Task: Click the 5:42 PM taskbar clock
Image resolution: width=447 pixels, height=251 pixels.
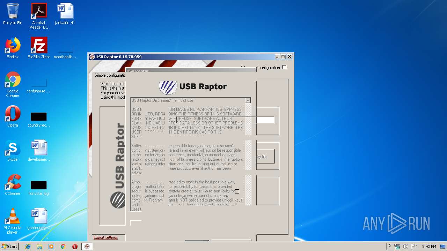Action: tap(429, 246)
